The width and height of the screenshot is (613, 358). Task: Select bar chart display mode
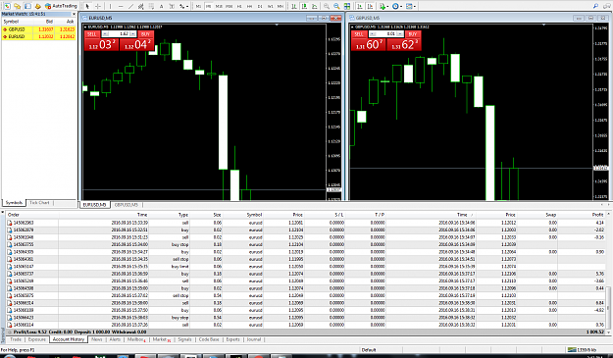293,6
